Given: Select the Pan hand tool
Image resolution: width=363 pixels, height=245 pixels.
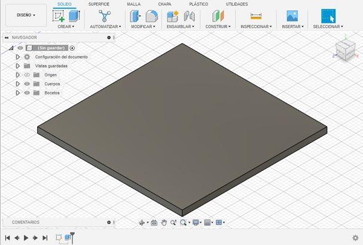Looking at the screenshot, I should [164, 222].
